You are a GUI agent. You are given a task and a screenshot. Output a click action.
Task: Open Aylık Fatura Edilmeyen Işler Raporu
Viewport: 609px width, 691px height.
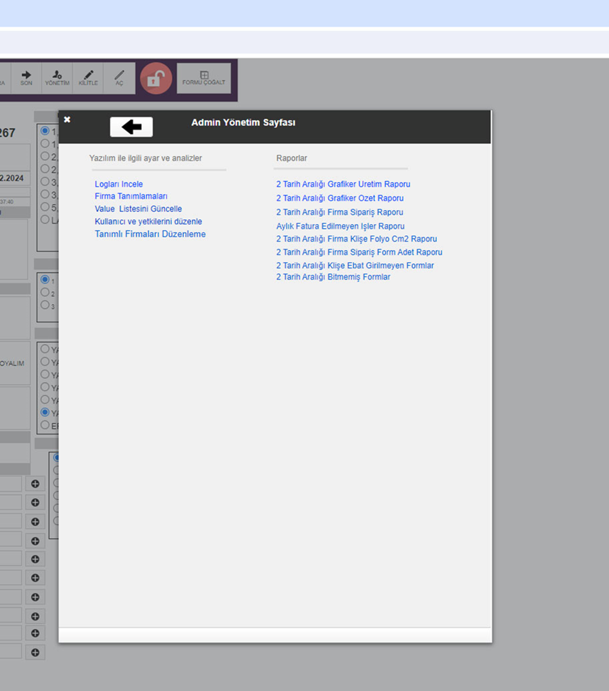(340, 226)
